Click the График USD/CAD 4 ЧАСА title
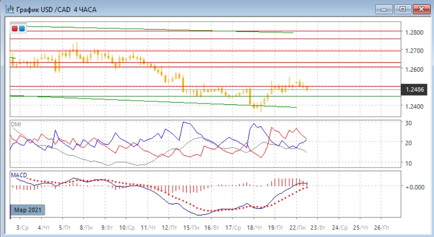 pos(57,9)
